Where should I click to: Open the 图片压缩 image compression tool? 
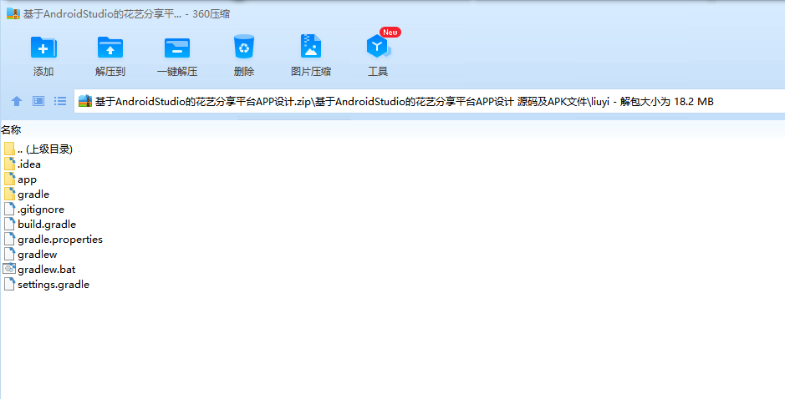pos(311,46)
